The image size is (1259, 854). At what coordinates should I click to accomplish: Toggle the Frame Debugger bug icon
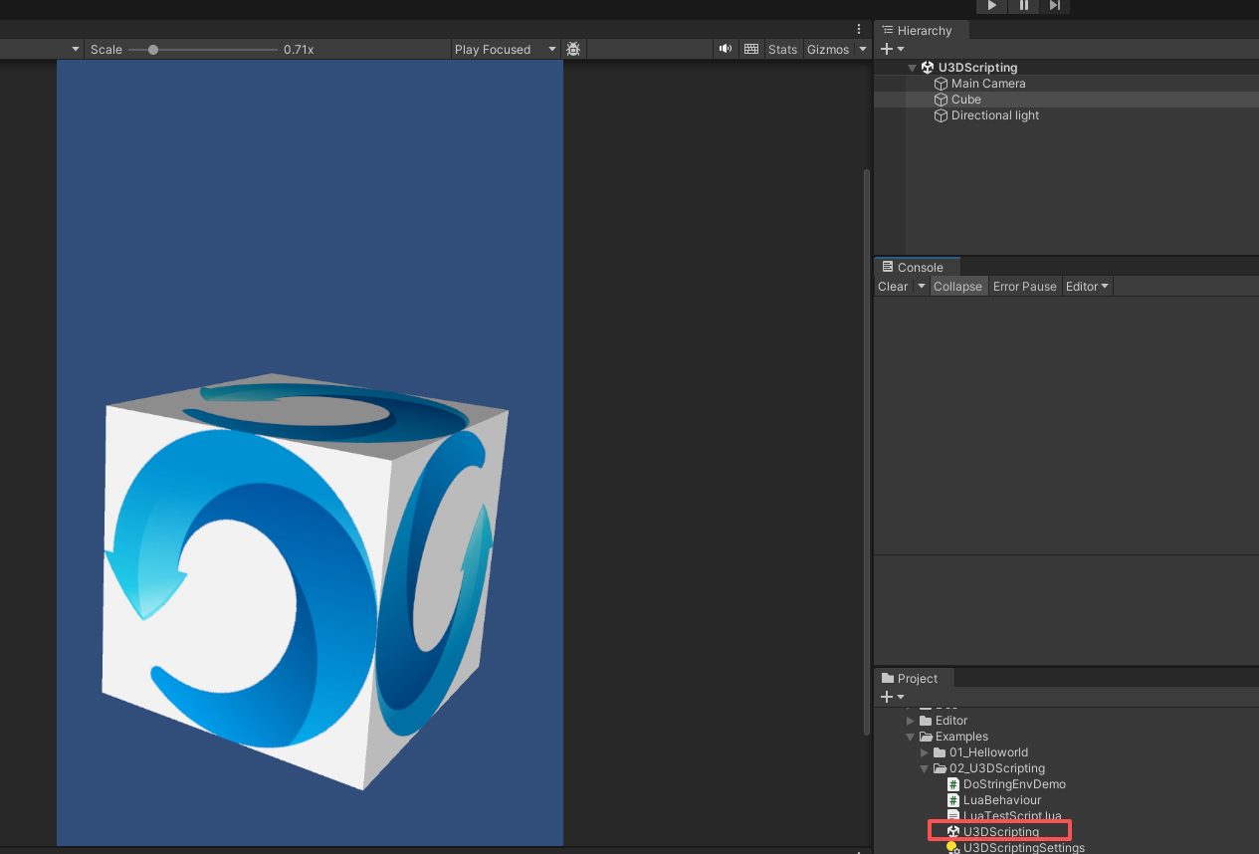573,49
